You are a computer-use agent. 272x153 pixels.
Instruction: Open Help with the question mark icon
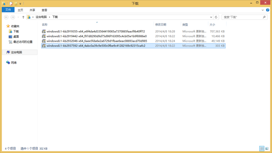(268, 10)
